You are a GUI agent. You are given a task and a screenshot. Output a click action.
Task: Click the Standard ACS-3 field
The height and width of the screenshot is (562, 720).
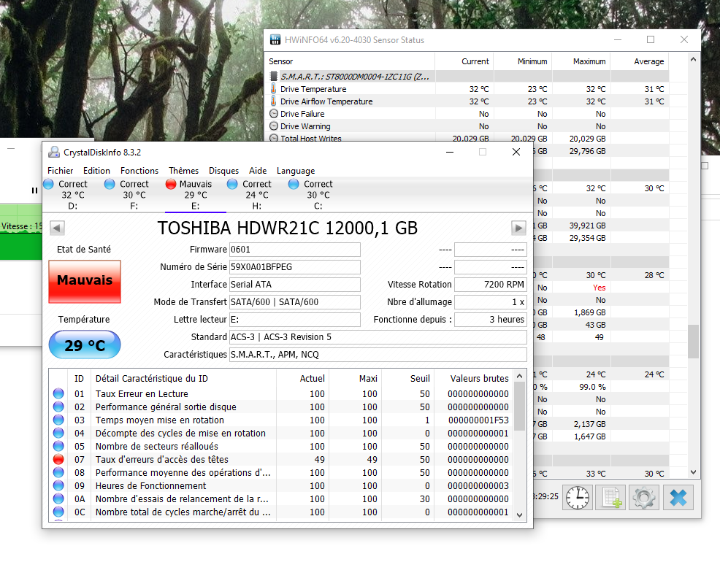(x=378, y=336)
